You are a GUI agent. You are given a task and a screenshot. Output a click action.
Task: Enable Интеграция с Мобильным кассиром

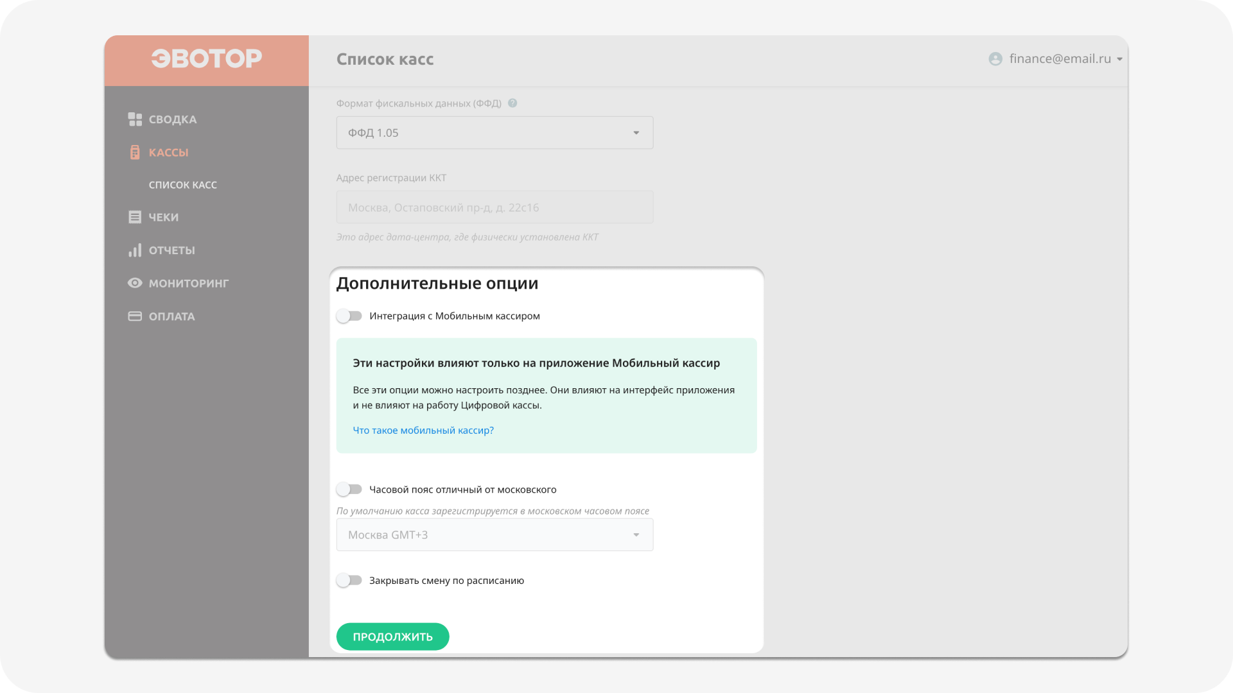pos(349,316)
